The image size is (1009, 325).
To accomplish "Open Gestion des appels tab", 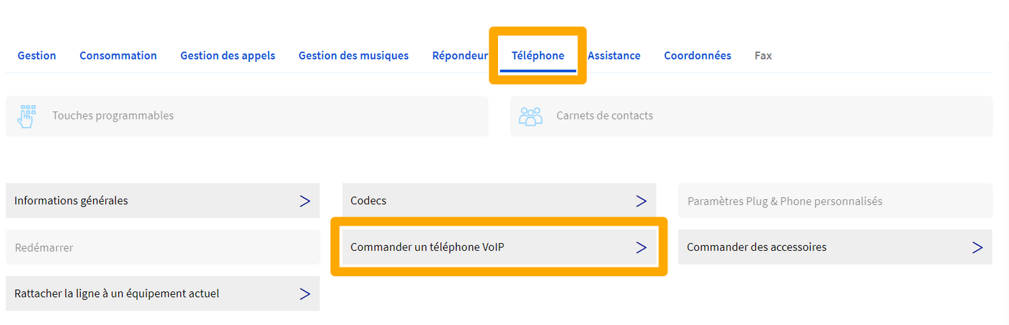I will tap(228, 55).
